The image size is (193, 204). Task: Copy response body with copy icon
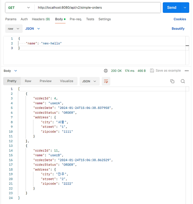[x=172, y=81]
